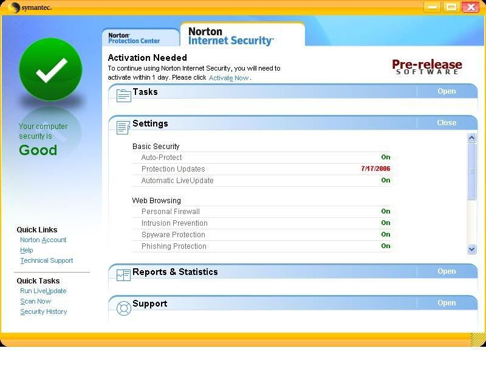Open the Technical Support quick link
Viewport: 486px width, 365px height.
46,260
